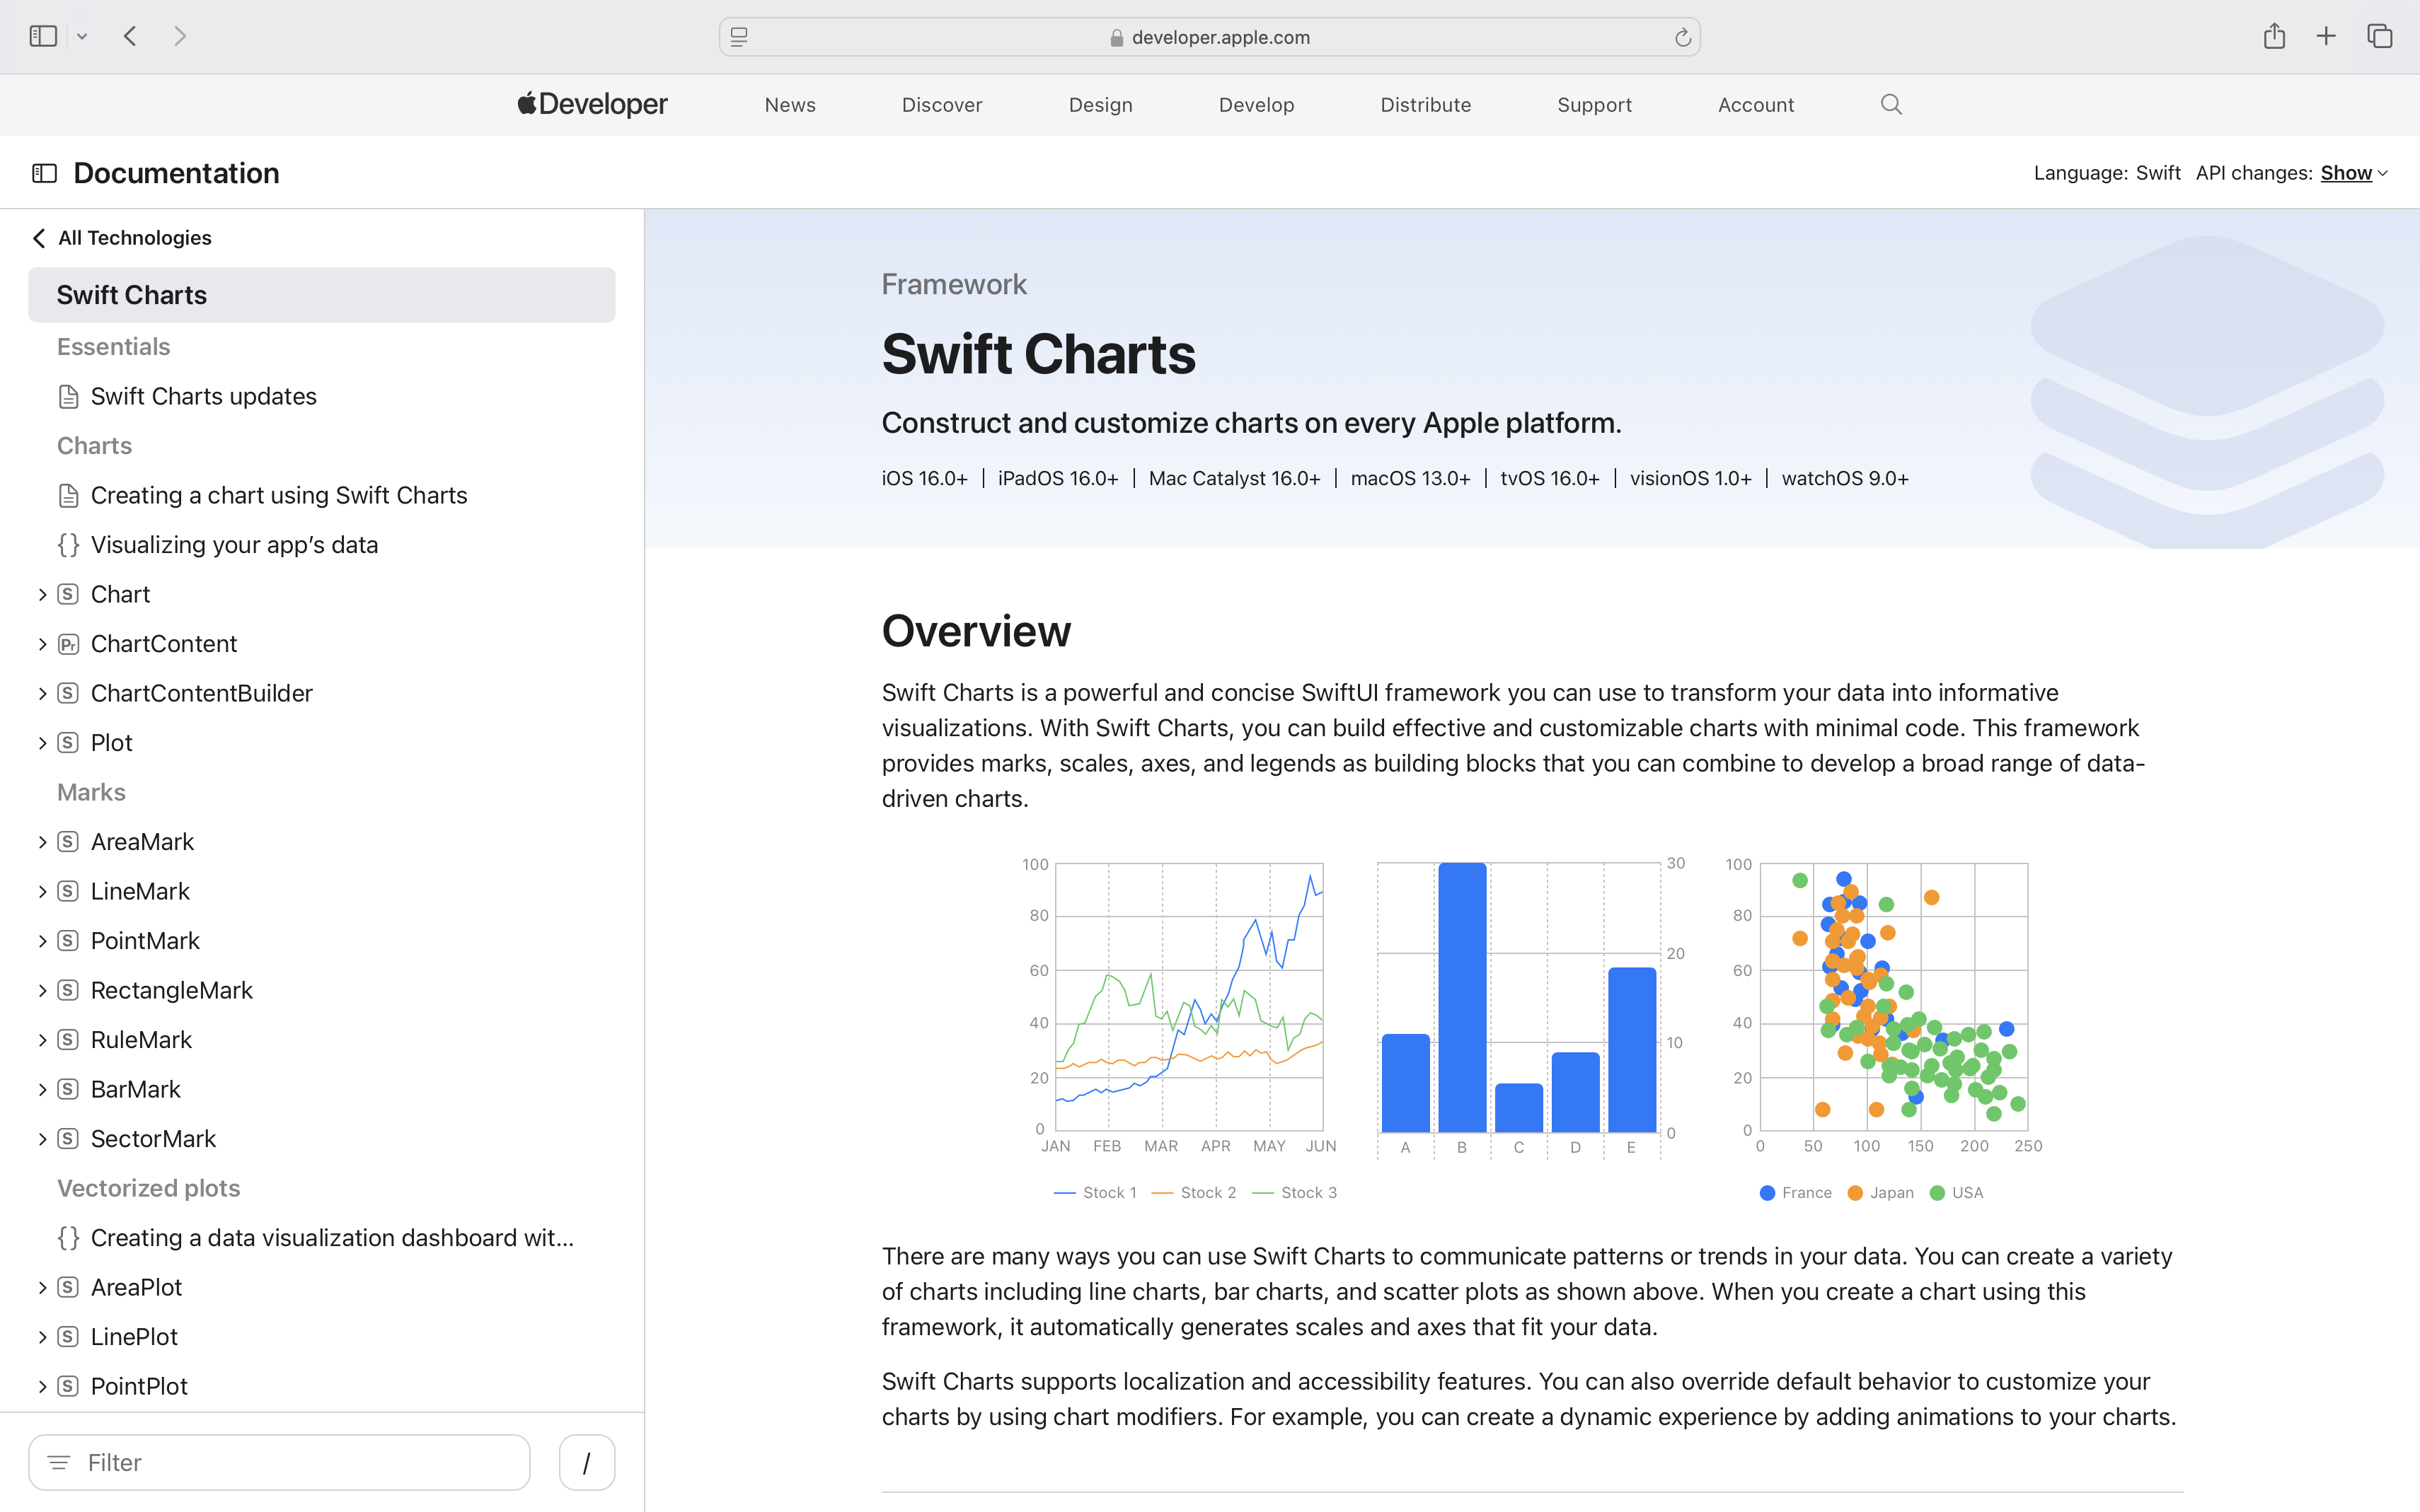
Task: Switch to the Distribute section
Action: click(x=1424, y=104)
